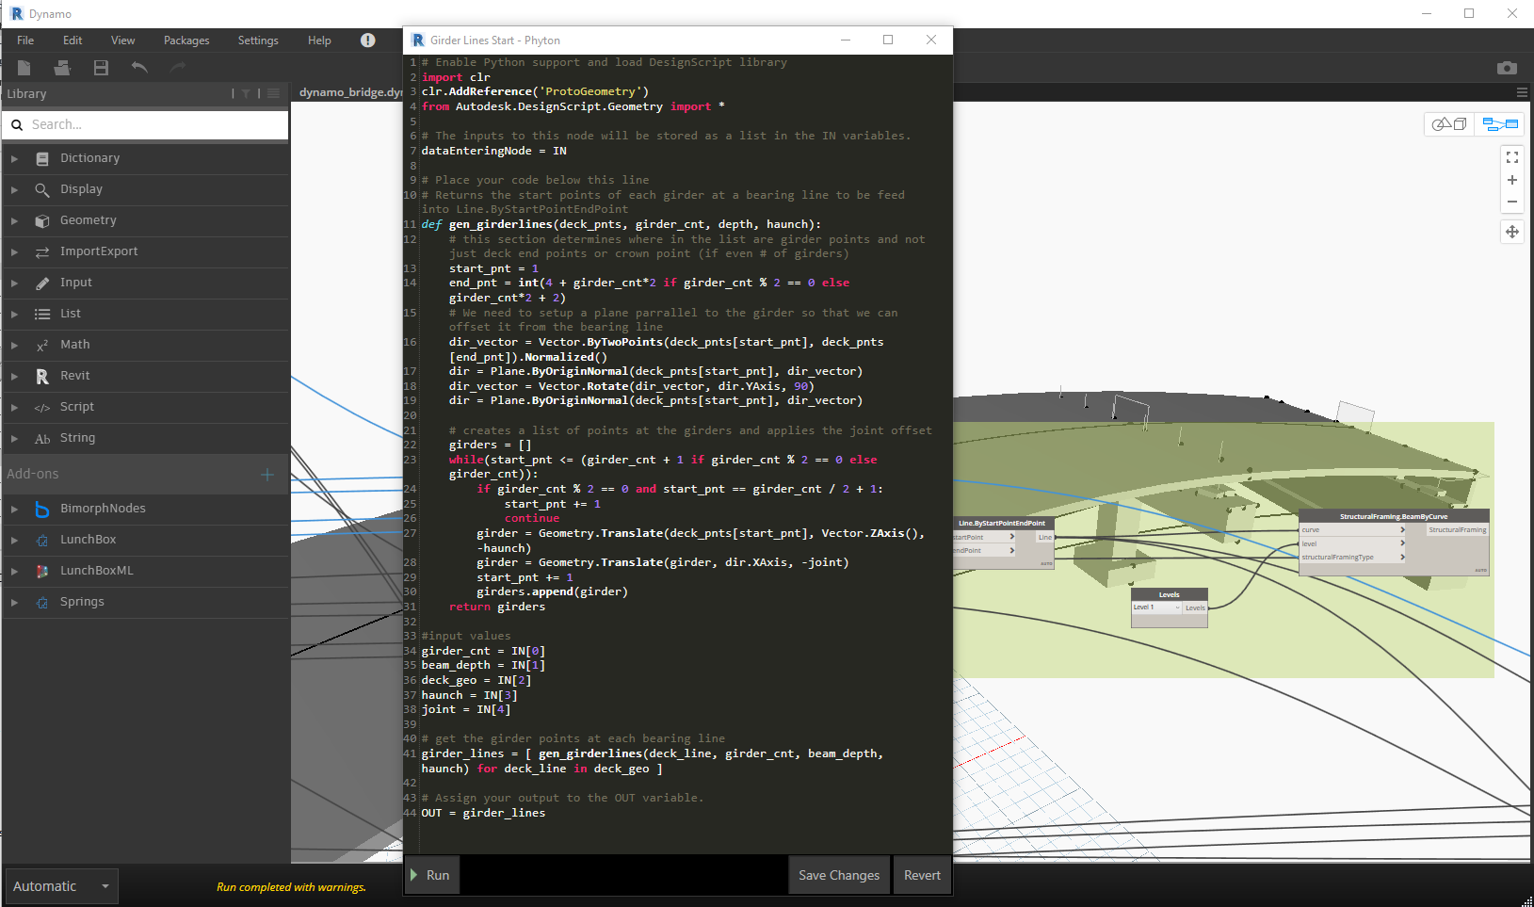Run the Python script
The width and height of the screenshot is (1534, 907).
(x=431, y=875)
